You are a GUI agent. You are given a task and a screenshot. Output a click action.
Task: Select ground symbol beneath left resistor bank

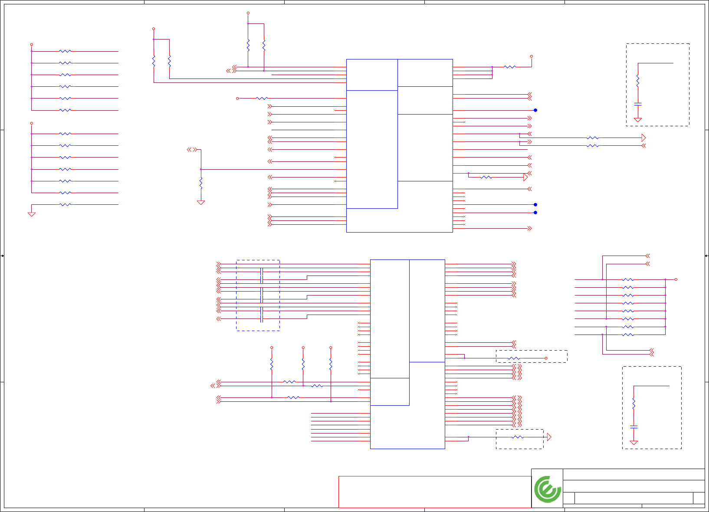coord(32,214)
